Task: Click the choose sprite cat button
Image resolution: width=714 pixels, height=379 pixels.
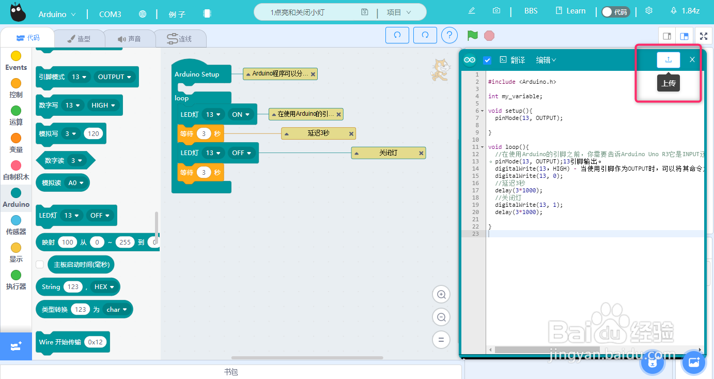Action: pos(653,362)
